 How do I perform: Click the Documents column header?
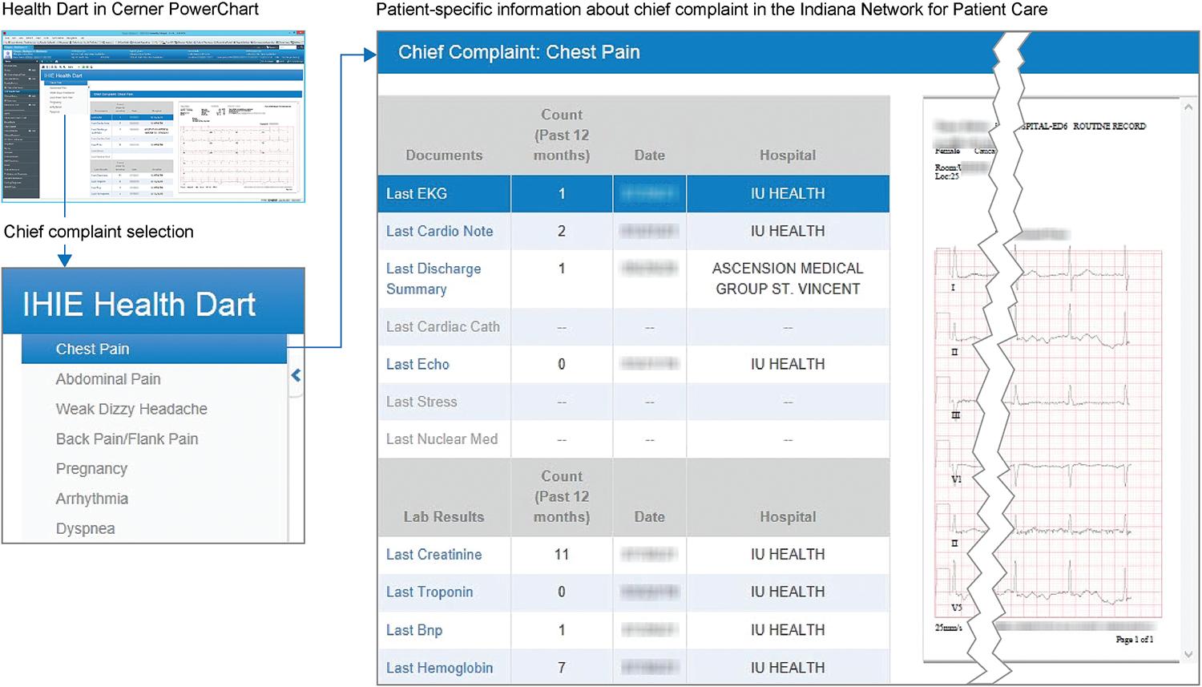tap(444, 156)
